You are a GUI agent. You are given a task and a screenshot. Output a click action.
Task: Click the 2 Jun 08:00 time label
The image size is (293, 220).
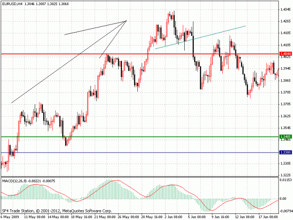(x=173, y=217)
